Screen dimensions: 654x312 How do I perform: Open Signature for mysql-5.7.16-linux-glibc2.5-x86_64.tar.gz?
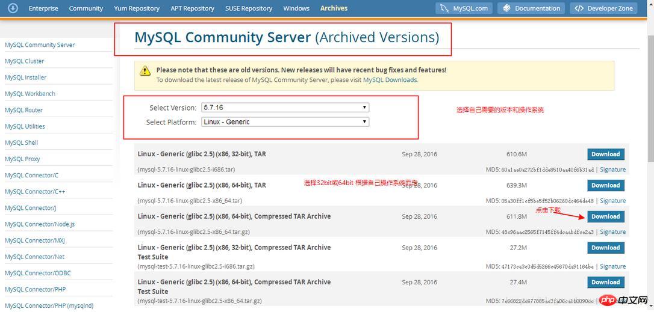[612, 232]
